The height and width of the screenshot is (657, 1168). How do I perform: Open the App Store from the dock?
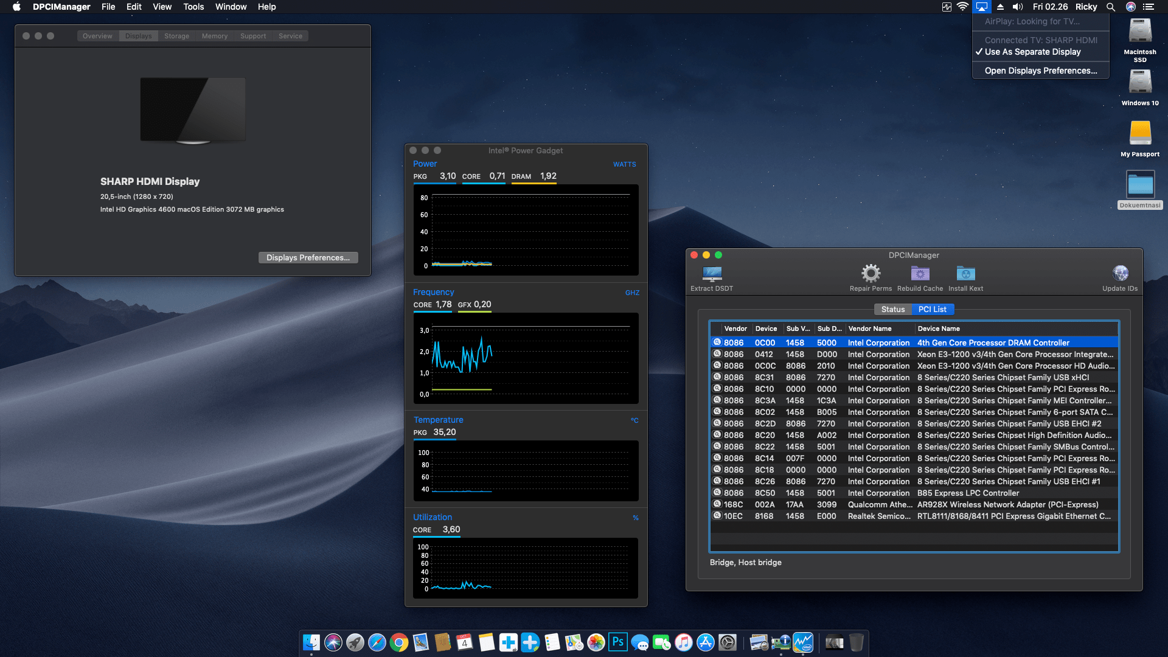706,642
